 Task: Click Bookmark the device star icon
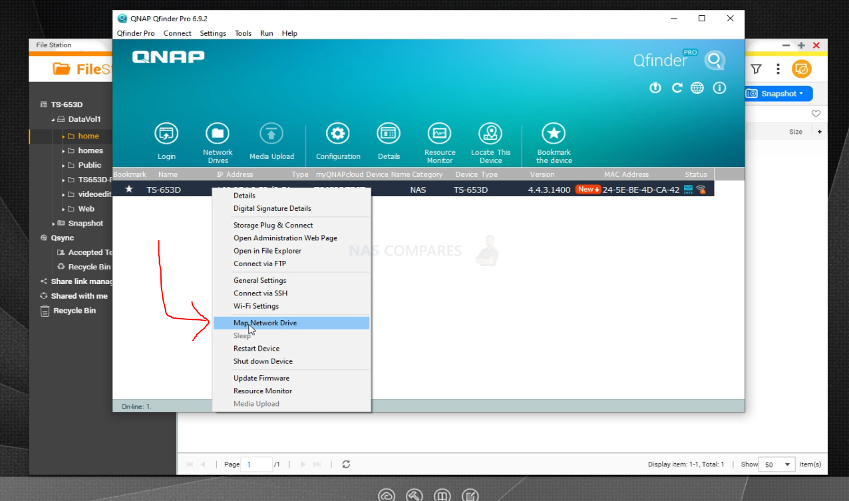(x=554, y=134)
